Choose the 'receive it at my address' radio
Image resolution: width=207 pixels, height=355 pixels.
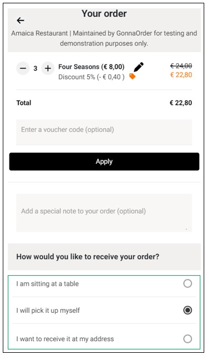(188, 339)
